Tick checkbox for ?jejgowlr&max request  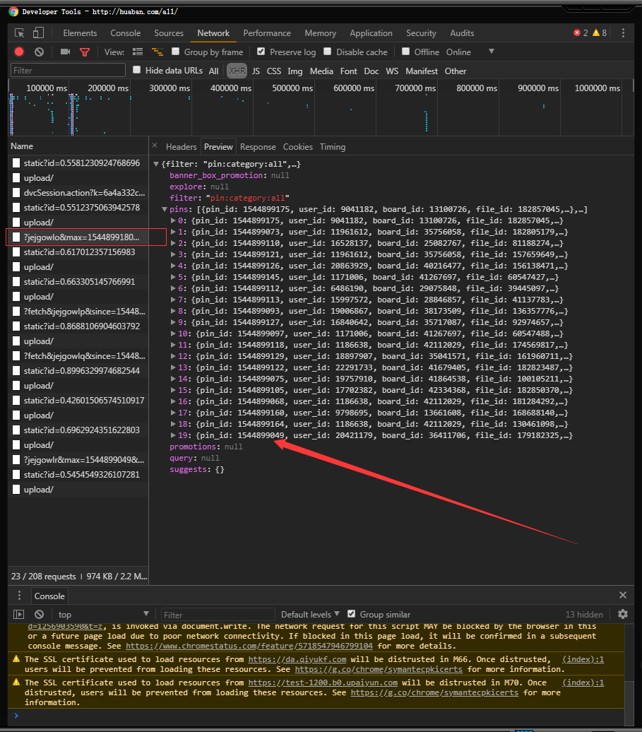click(x=16, y=460)
